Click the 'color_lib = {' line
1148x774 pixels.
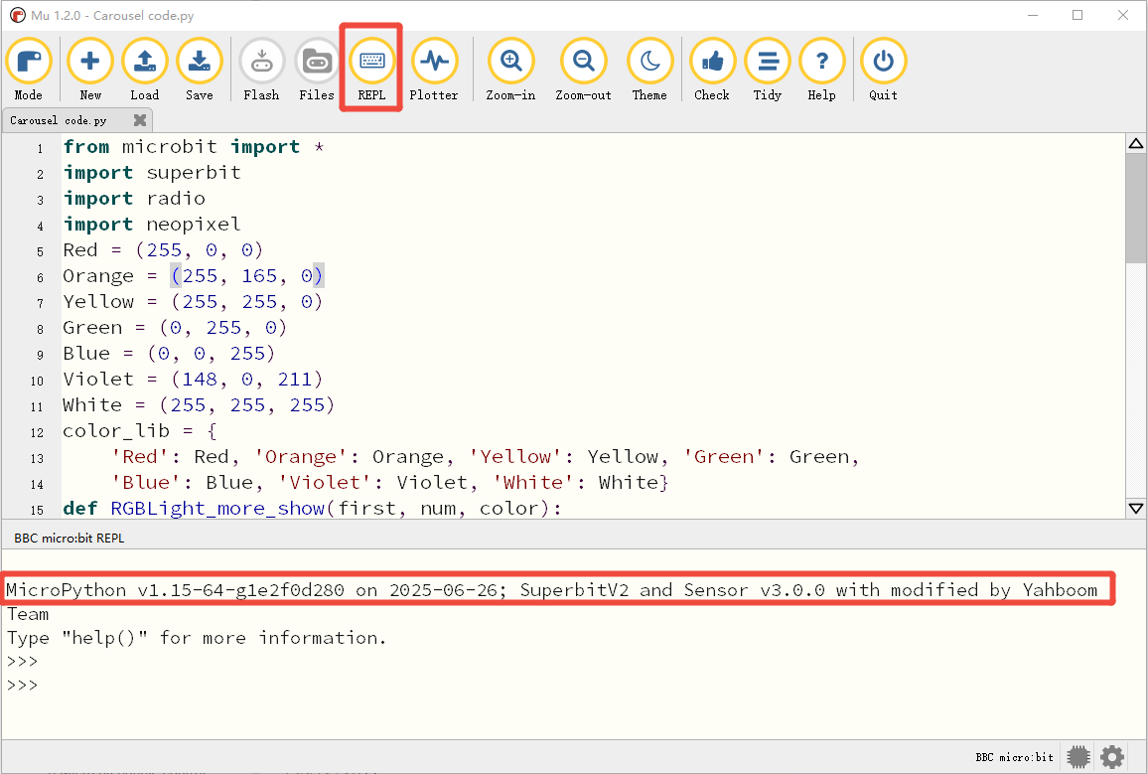pos(140,430)
